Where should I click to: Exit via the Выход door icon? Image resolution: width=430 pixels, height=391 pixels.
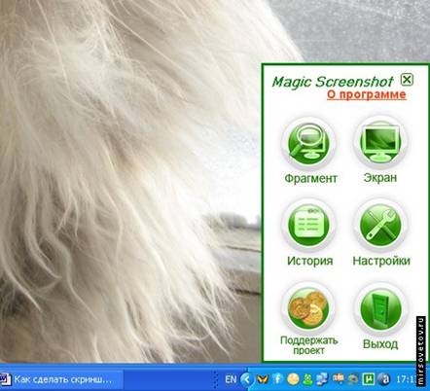click(x=380, y=308)
